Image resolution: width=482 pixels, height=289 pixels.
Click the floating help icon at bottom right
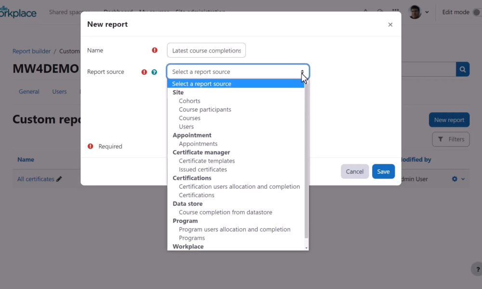pos(477,269)
